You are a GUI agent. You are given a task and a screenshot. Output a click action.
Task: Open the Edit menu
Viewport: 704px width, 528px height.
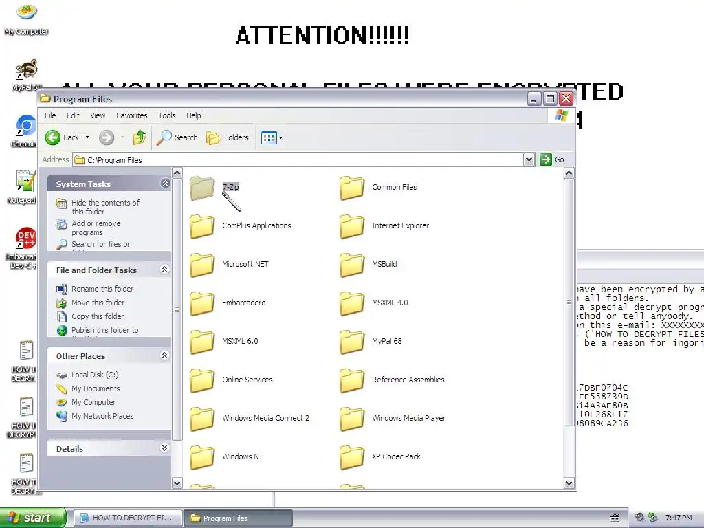coord(73,115)
